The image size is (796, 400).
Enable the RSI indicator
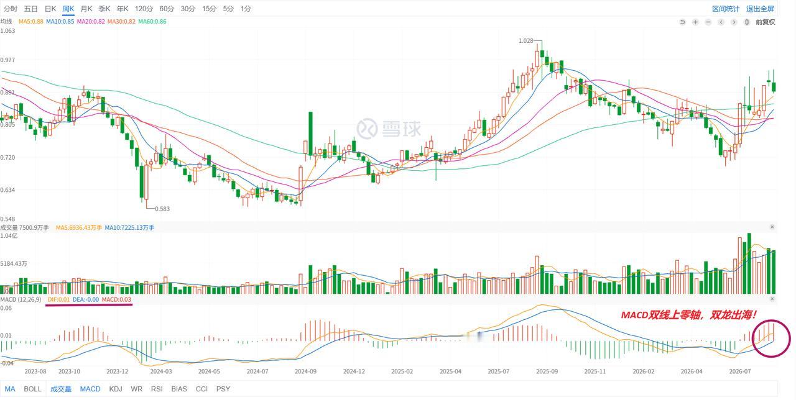pos(157,389)
